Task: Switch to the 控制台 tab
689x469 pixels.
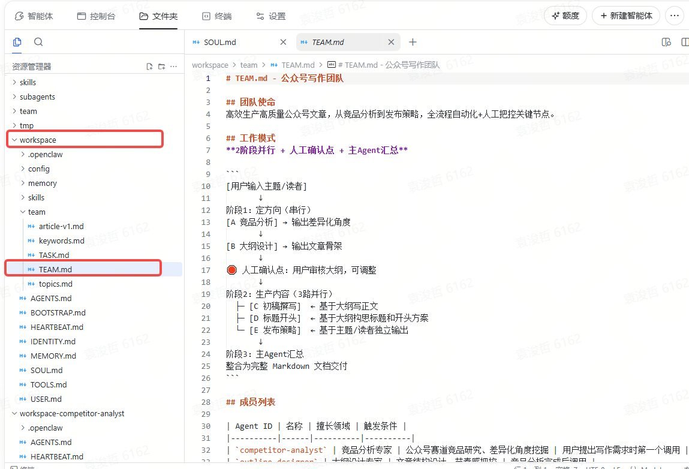Action: tap(96, 16)
